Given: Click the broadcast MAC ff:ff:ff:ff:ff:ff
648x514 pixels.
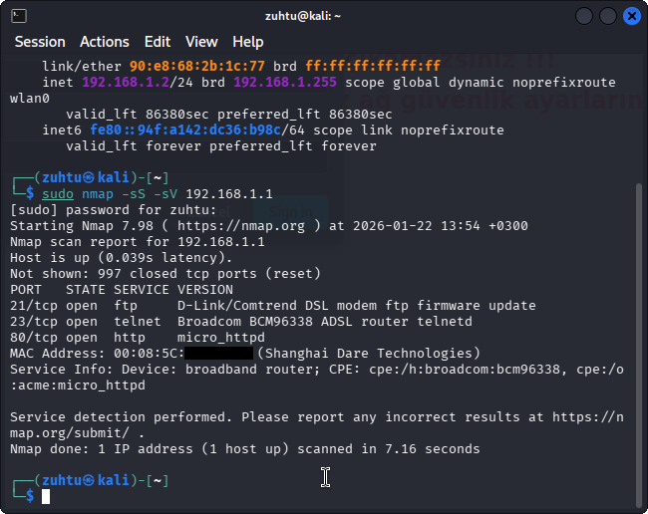Looking at the screenshot, I should [x=373, y=66].
